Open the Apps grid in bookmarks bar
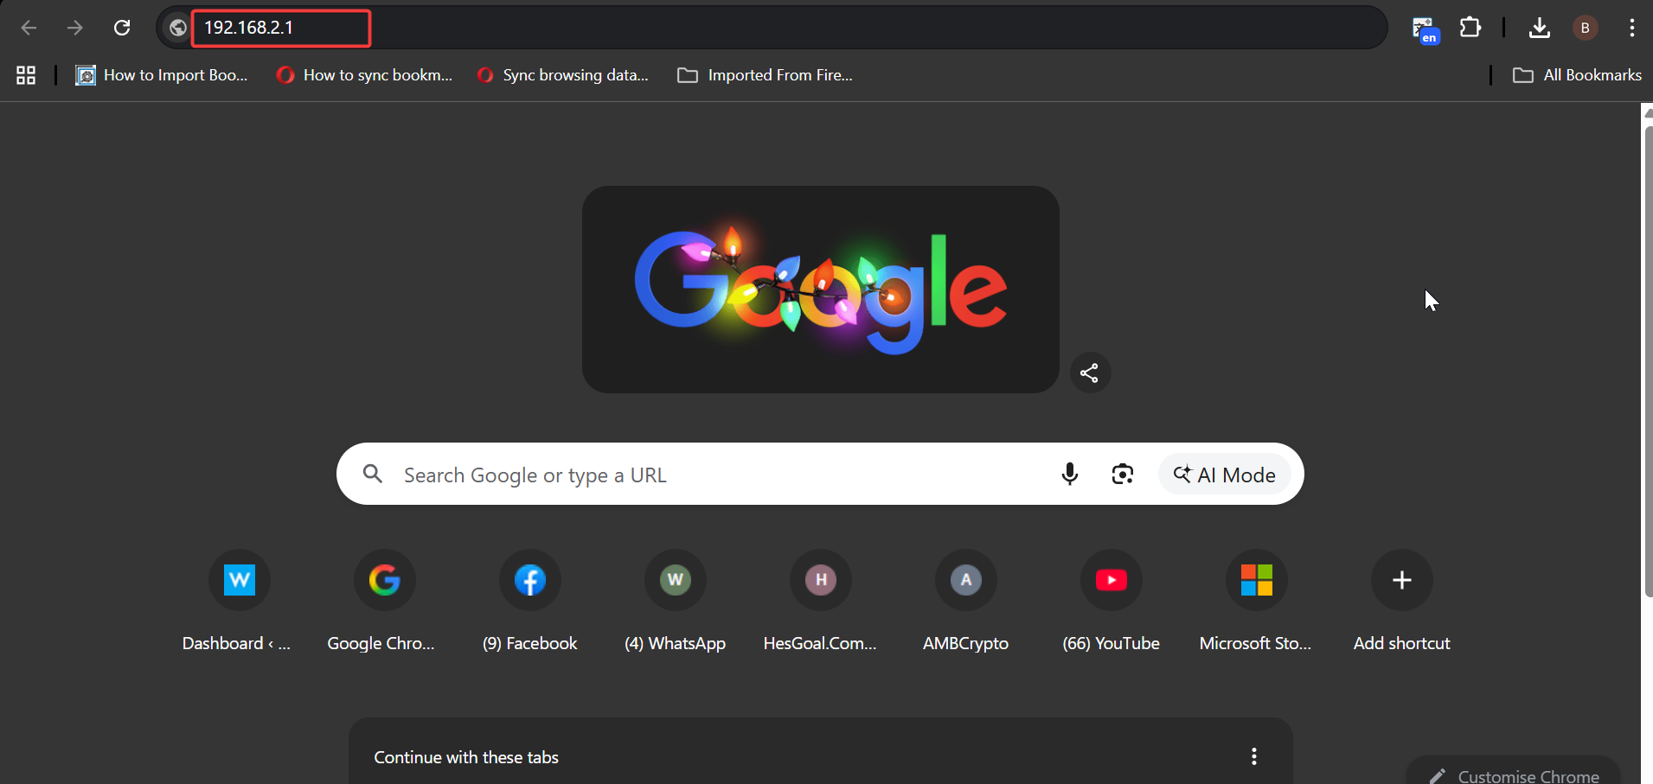The width and height of the screenshot is (1653, 784). (26, 75)
